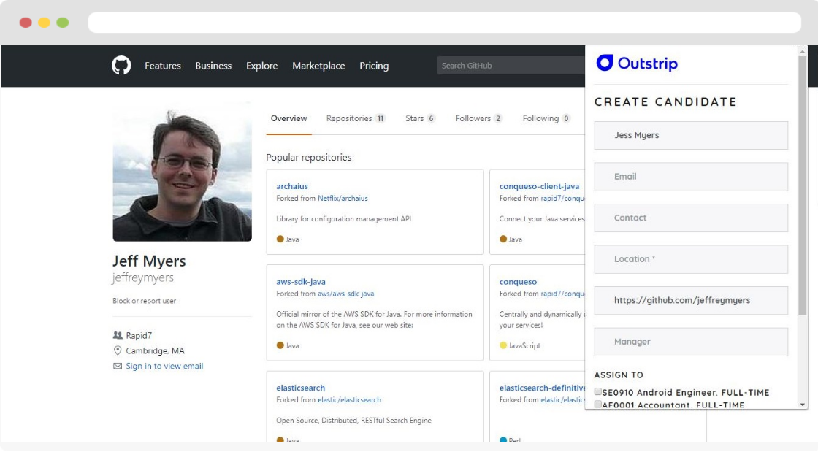The image size is (818, 460).
Task: Open the Features menu item
Action: (x=163, y=66)
